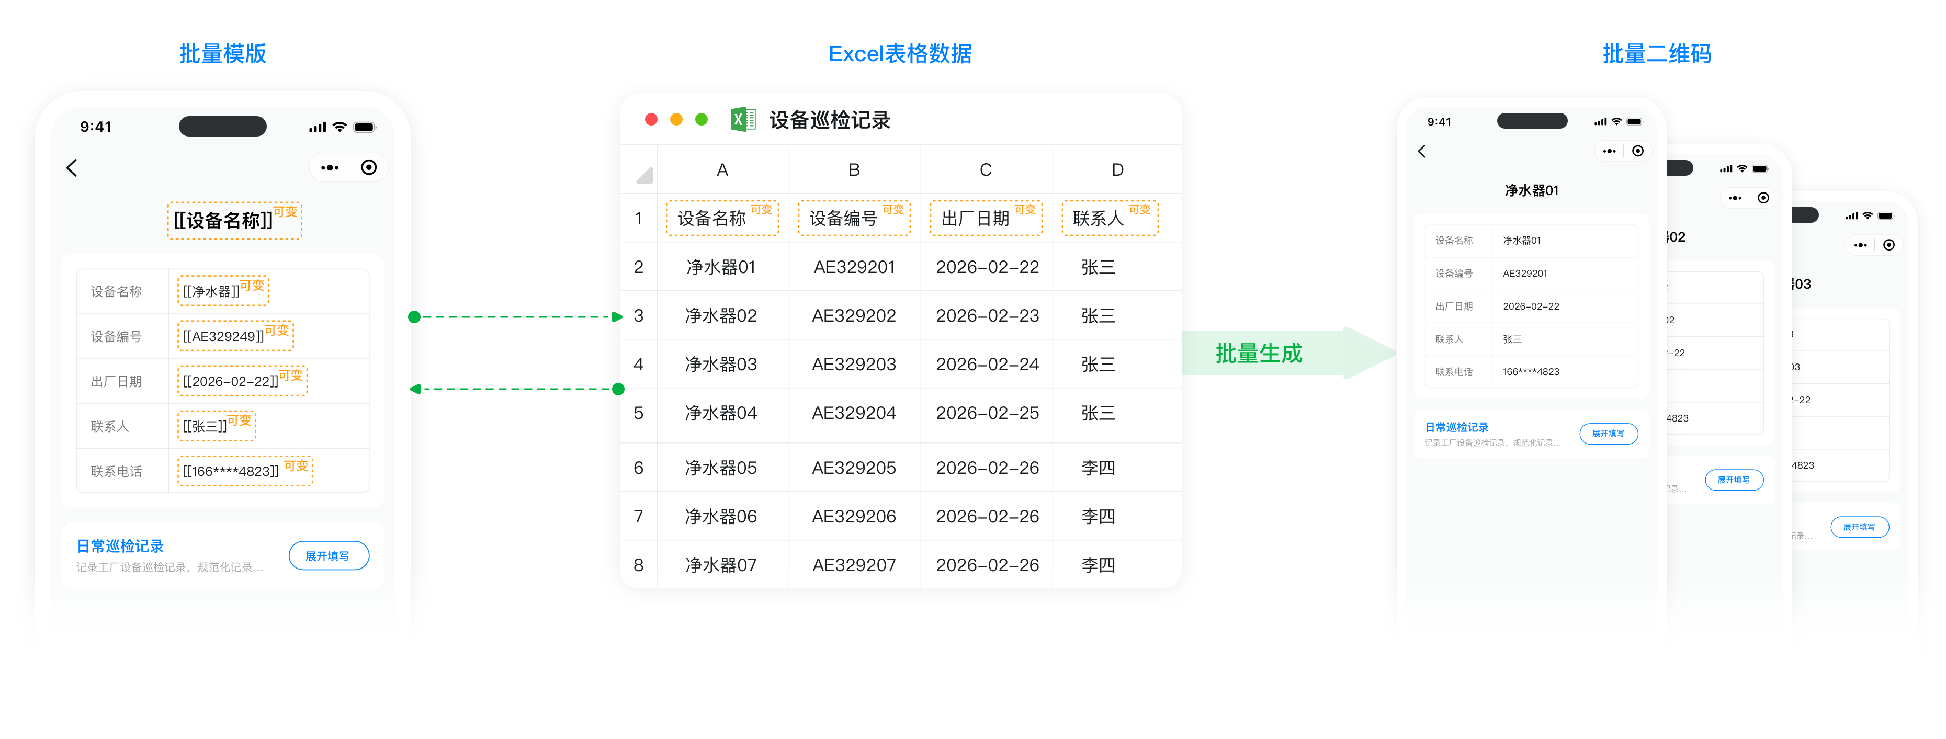This screenshot has width=1946, height=739.
Task: Click the 批量模版 heading
Action: point(223,54)
